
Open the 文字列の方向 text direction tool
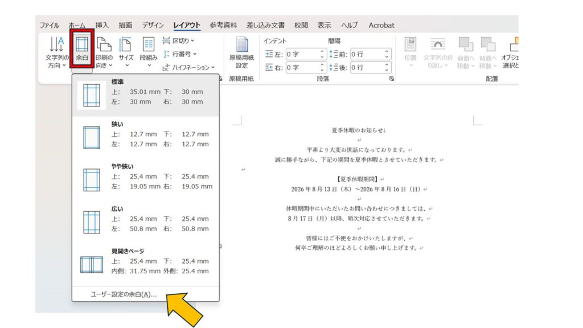click(x=57, y=51)
